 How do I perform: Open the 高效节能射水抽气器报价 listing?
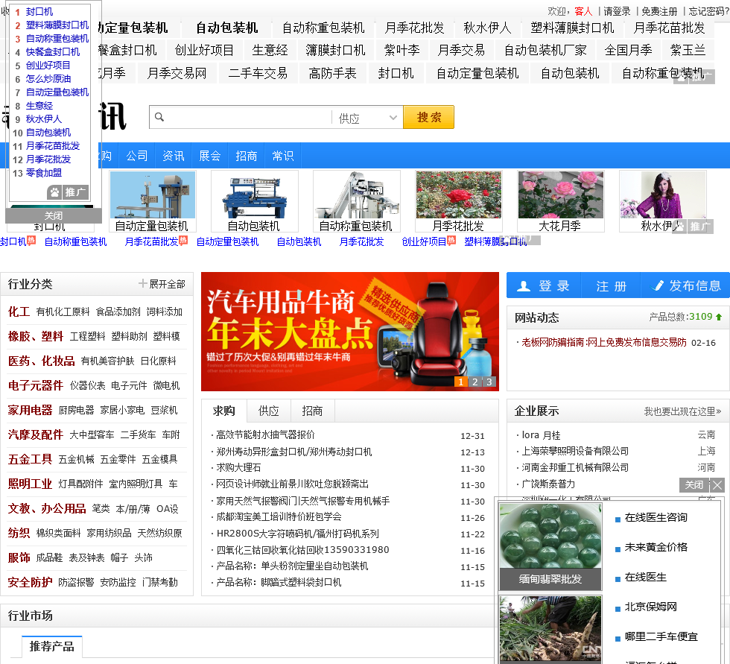pyautogui.click(x=265, y=435)
